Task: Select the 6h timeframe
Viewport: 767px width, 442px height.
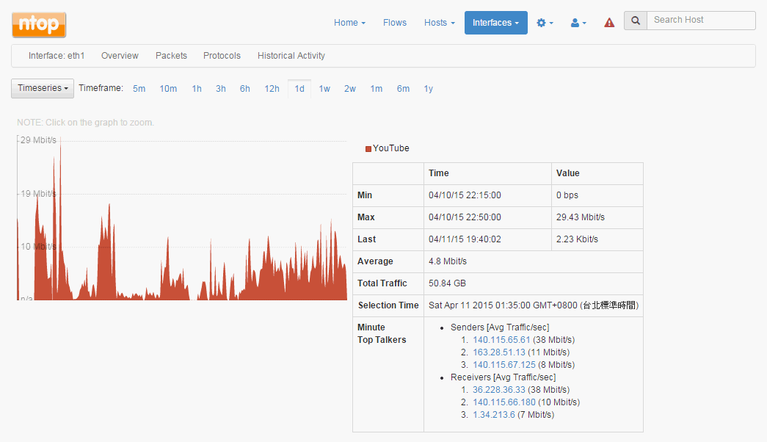Action: click(244, 89)
